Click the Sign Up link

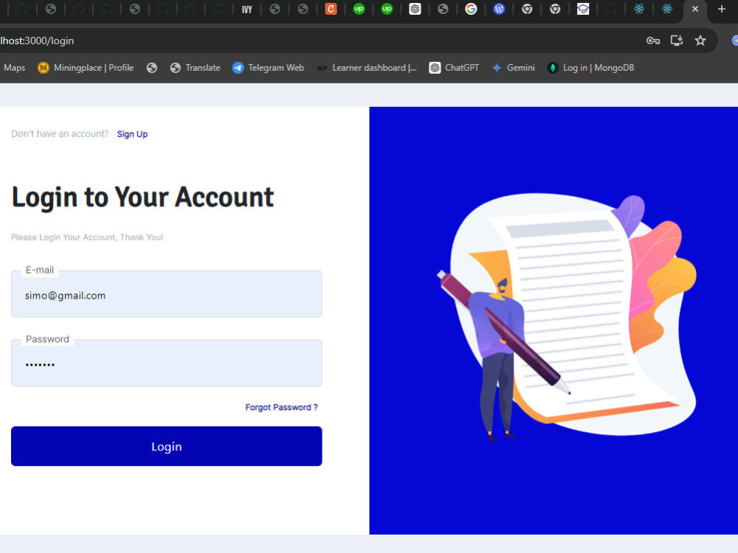click(x=132, y=134)
